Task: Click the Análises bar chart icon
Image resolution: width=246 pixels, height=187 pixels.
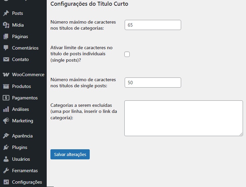Action: click(x=6, y=109)
